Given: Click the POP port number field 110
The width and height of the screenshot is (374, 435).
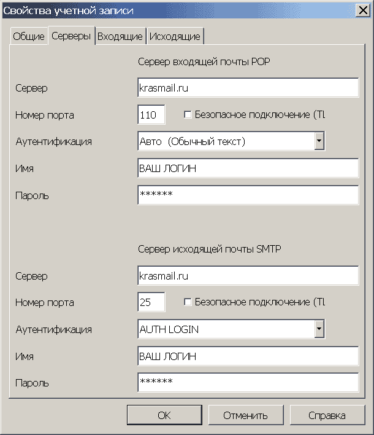Looking at the screenshot, I should tap(151, 114).
